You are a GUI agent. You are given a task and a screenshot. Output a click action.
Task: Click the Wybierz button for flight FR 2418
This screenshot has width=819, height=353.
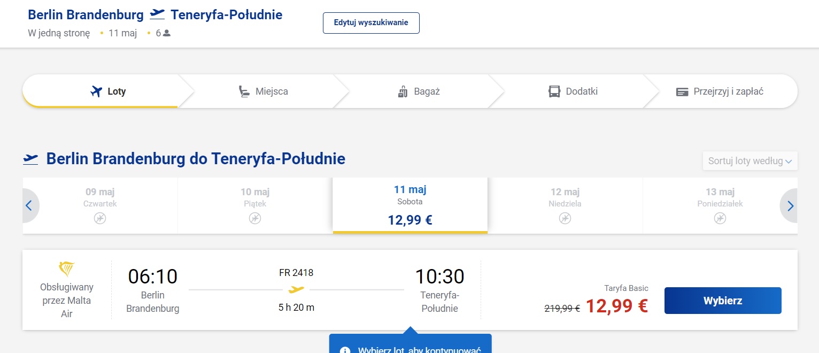pos(723,301)
